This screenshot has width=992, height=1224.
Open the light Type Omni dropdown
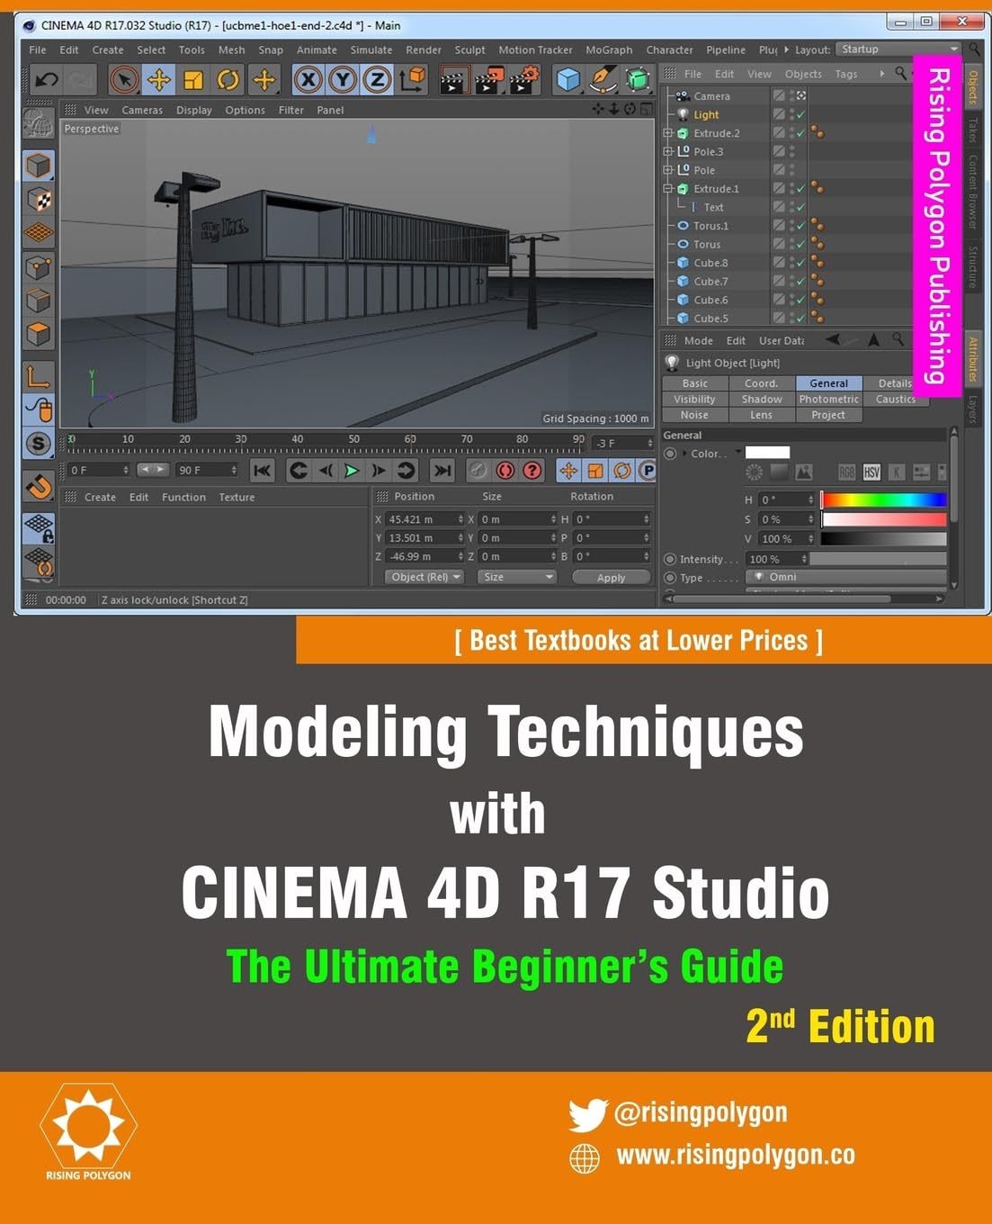coord(846,577)
